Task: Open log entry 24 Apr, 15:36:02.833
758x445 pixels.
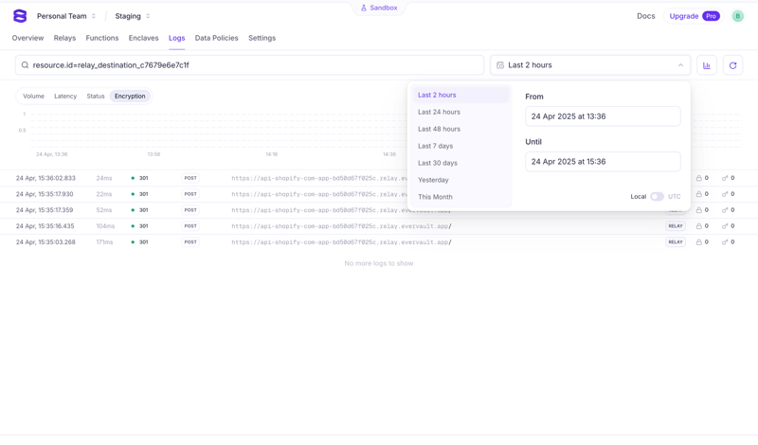Action: (45, 178)
